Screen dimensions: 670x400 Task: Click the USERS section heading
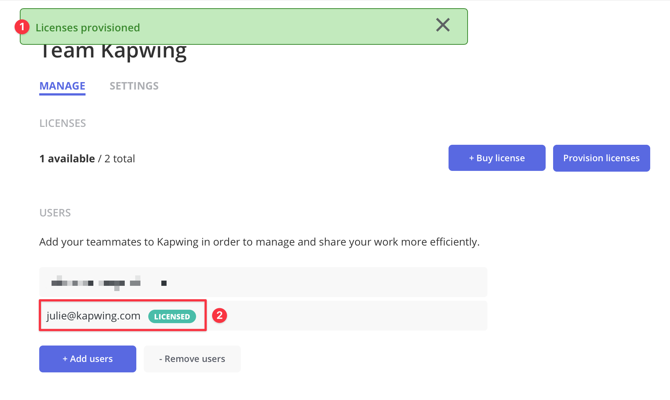pos(55,213)
